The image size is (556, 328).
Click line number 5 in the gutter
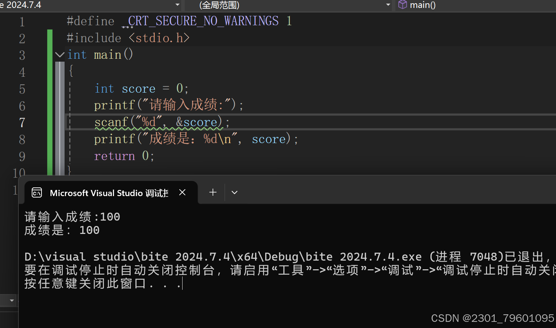(x=22, y=89)
